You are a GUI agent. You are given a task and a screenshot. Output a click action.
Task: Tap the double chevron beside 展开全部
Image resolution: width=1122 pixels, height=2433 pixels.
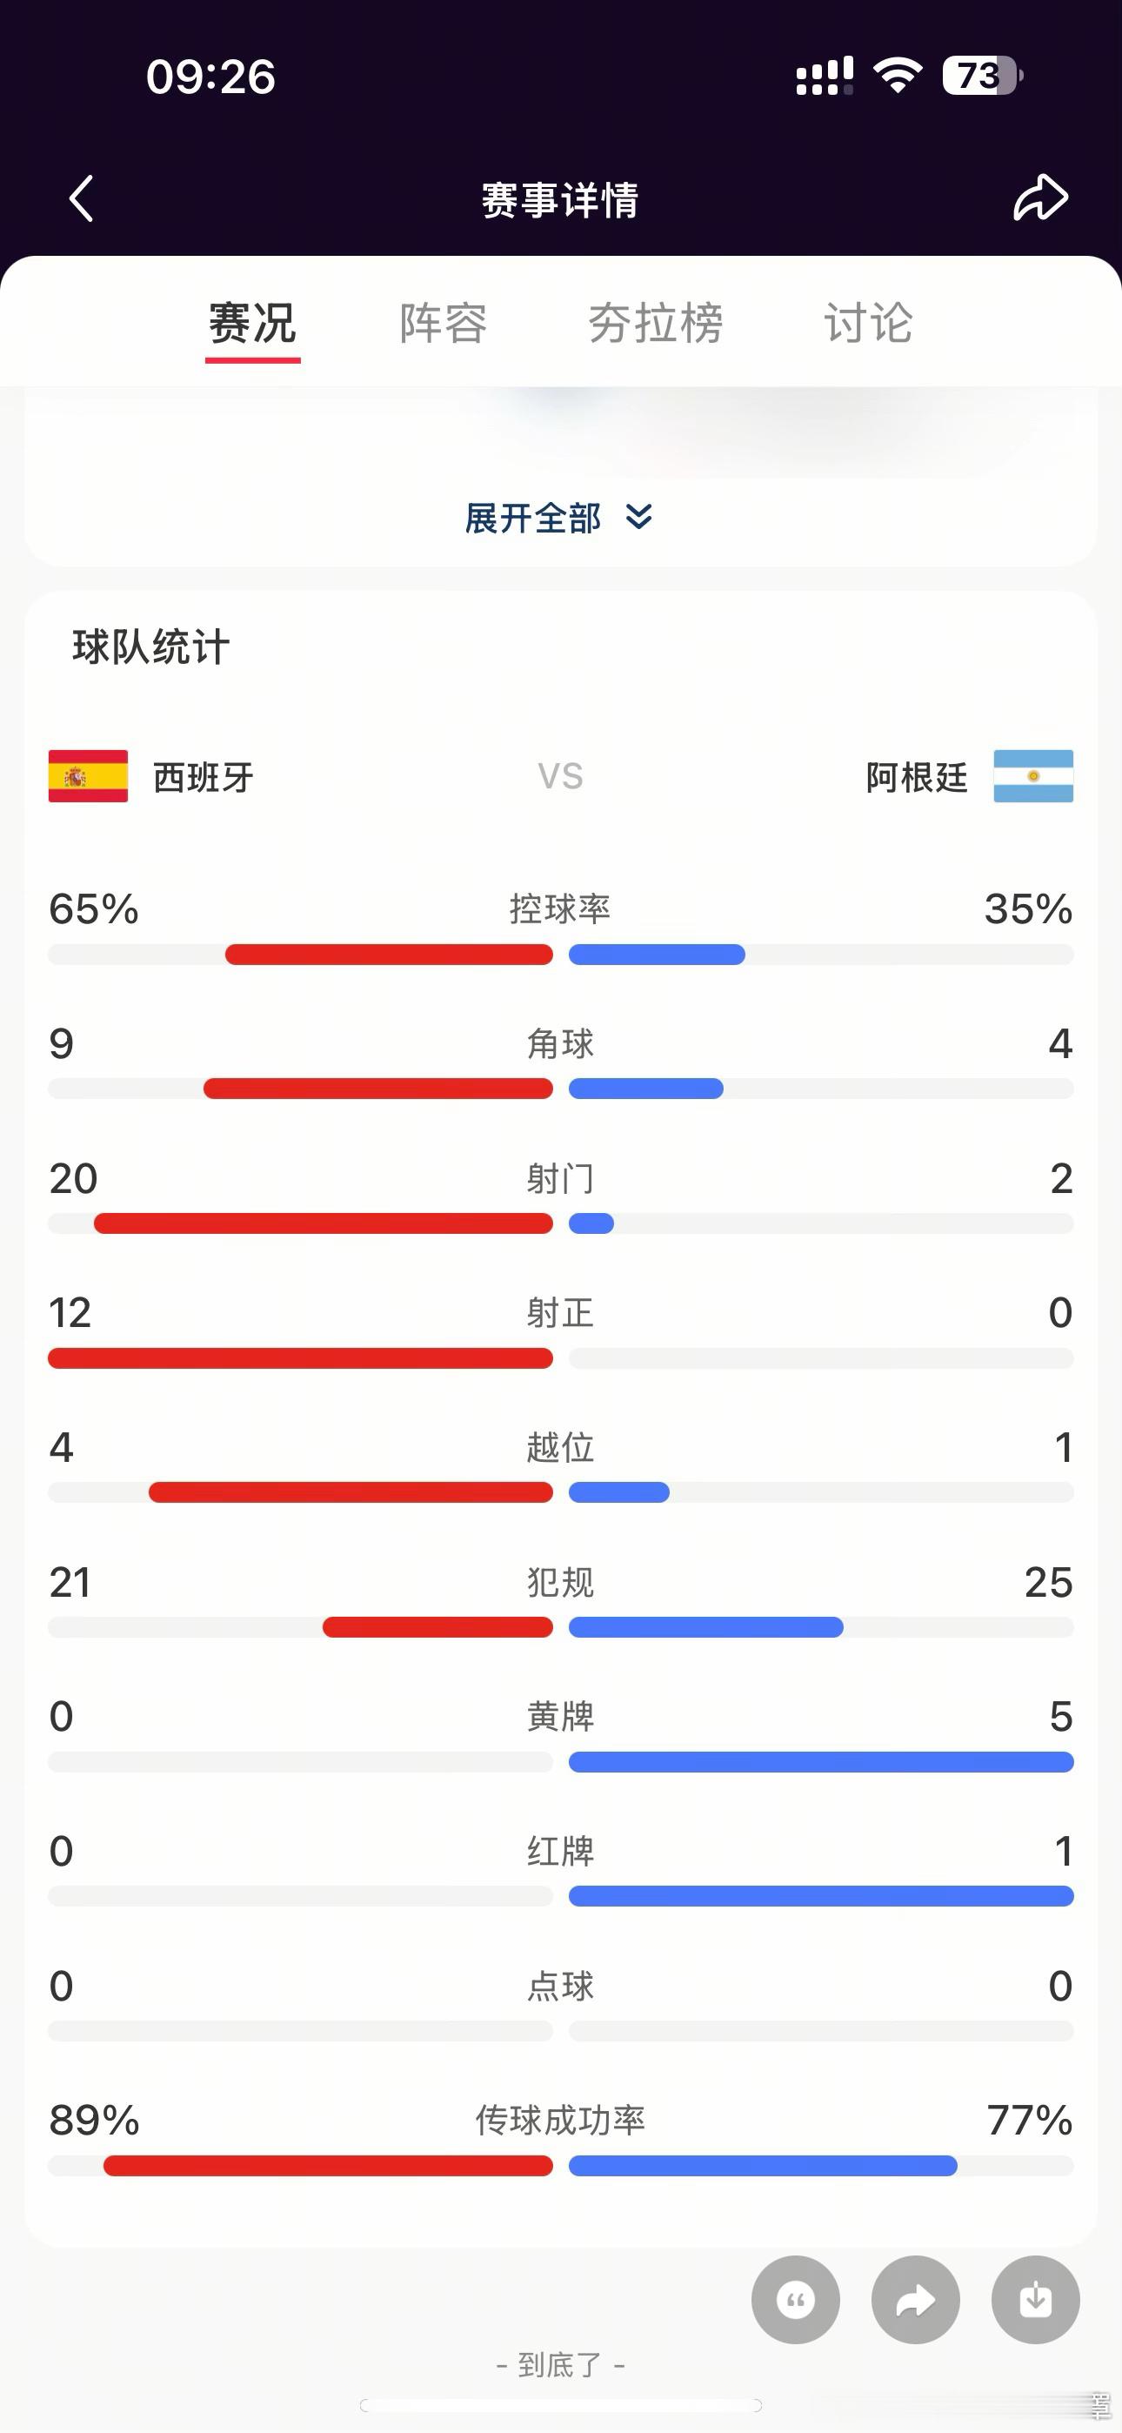click(x=639, y=517)
